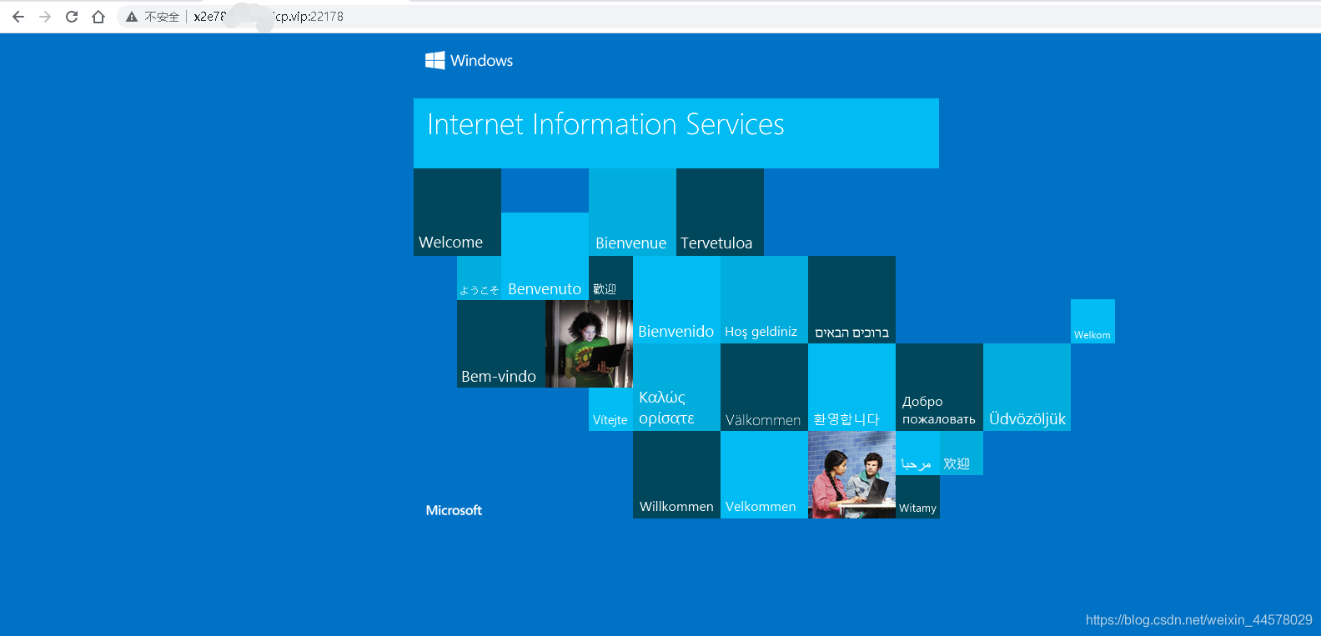Click the Japanese ようこそ tile

pos(479,278)
